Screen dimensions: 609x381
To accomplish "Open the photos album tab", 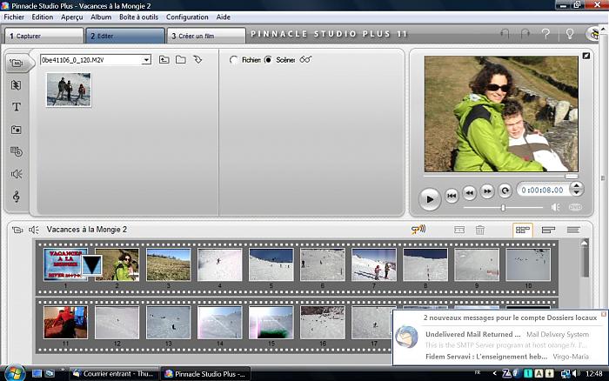I will [x=17, y=130].
